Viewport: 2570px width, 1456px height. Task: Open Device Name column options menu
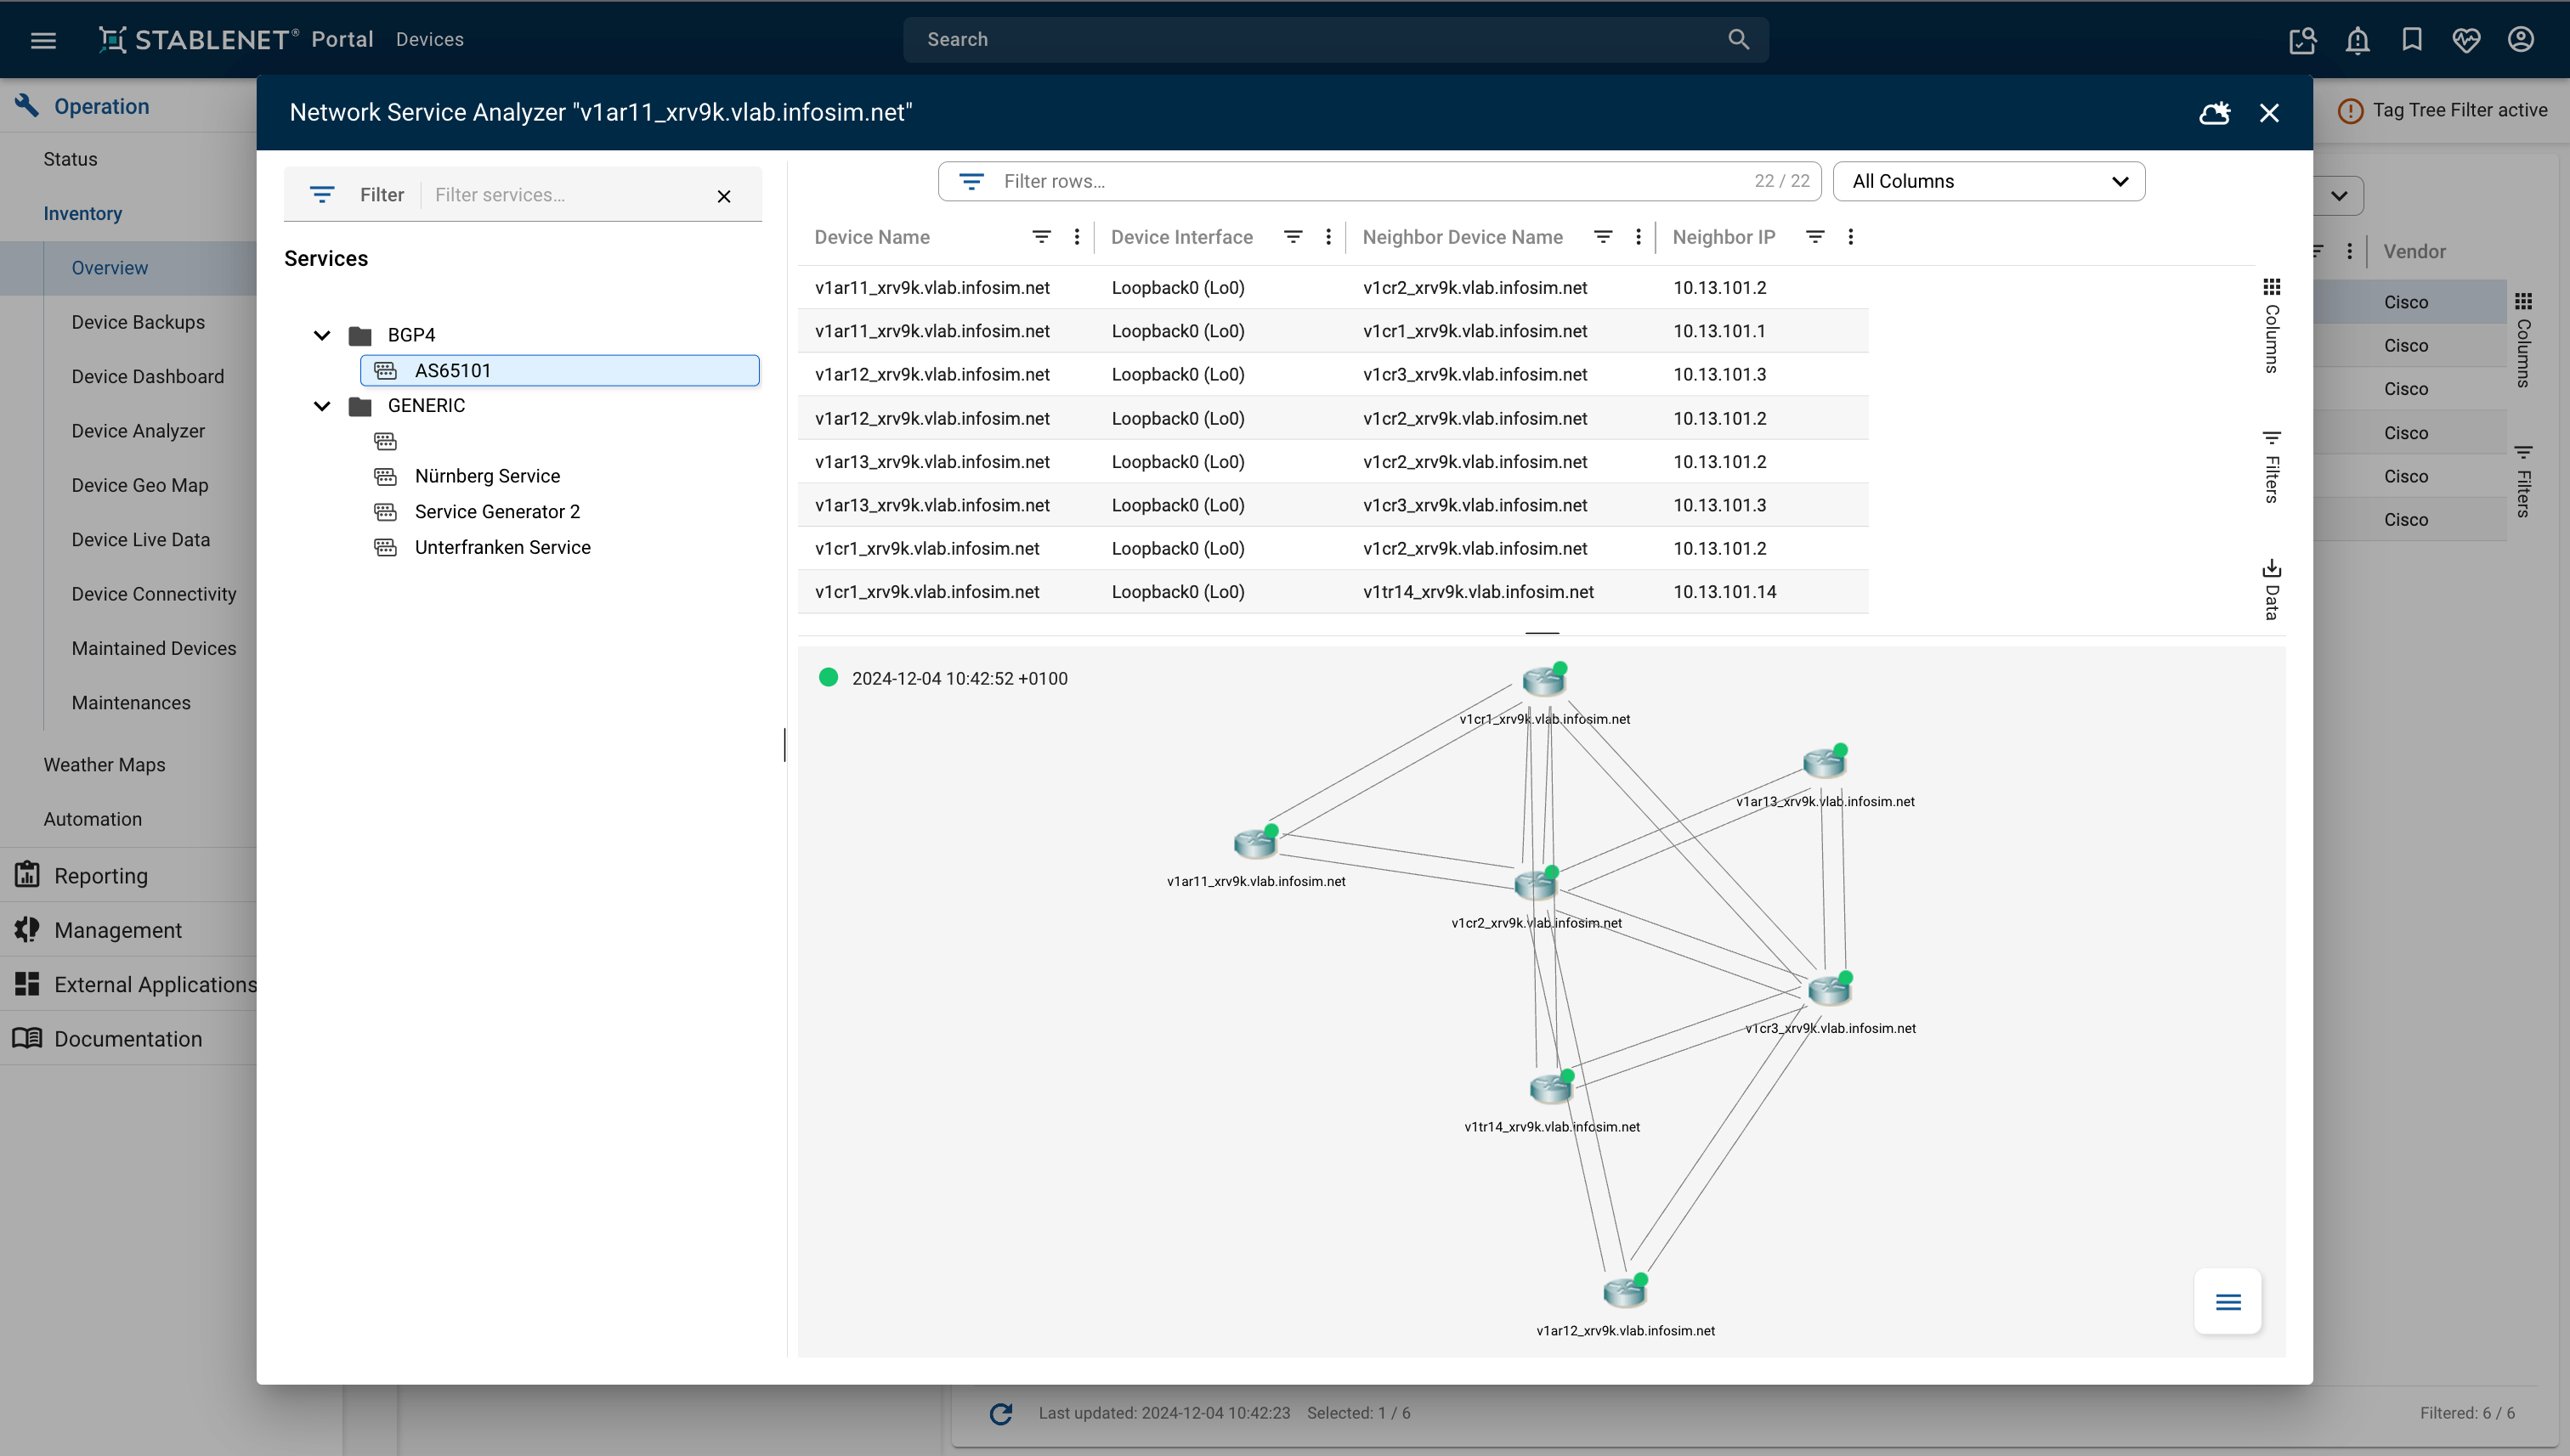(x=1077, y=237)
